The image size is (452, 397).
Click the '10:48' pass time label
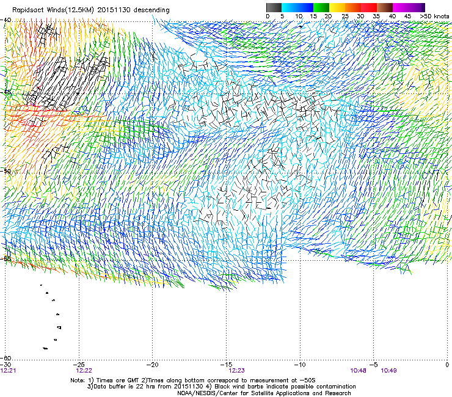coord(358,371)
